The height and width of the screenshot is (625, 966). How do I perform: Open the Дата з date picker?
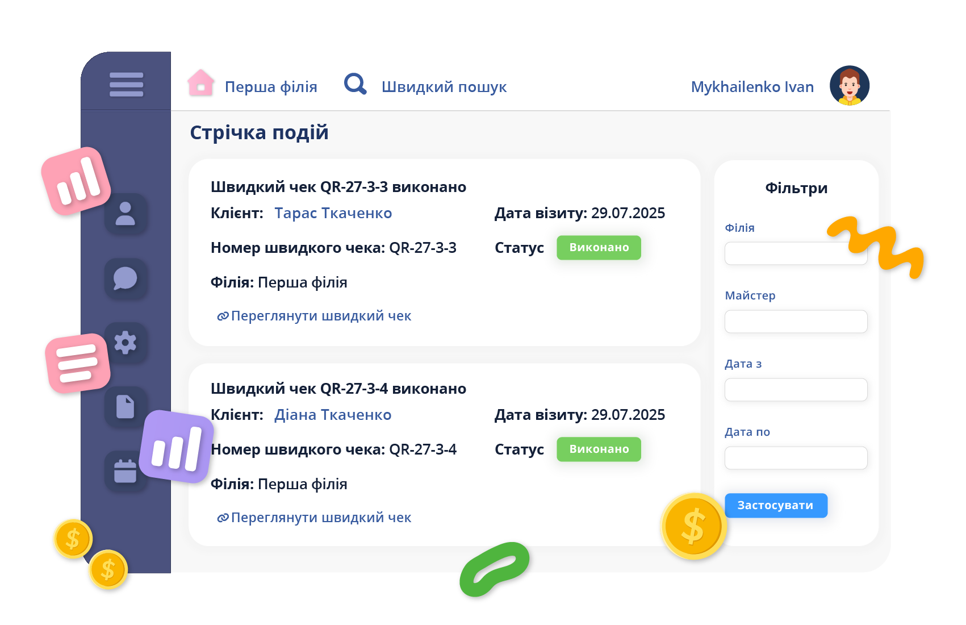click(796, 390)
